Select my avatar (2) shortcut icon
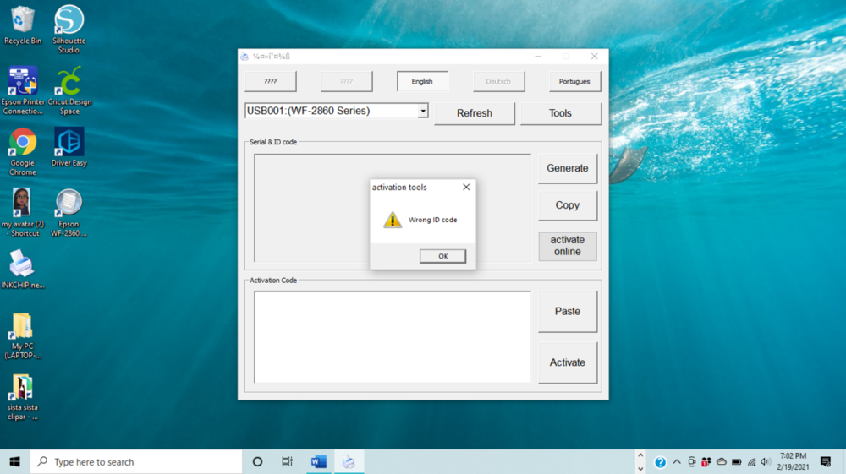Image resolution: width=846 pixels, height=474 pixels. [22, 212]
